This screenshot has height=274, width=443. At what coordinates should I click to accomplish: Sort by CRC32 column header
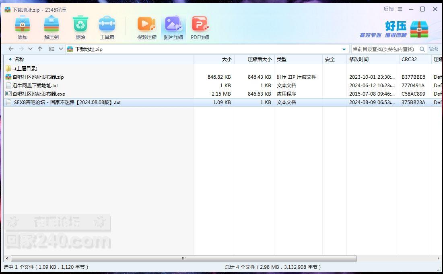point(415,59)
